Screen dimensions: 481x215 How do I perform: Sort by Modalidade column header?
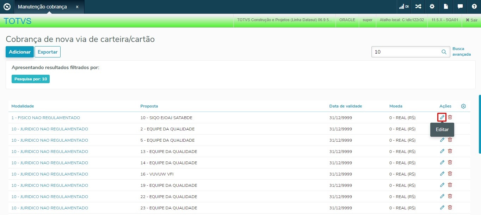point(23,106)
